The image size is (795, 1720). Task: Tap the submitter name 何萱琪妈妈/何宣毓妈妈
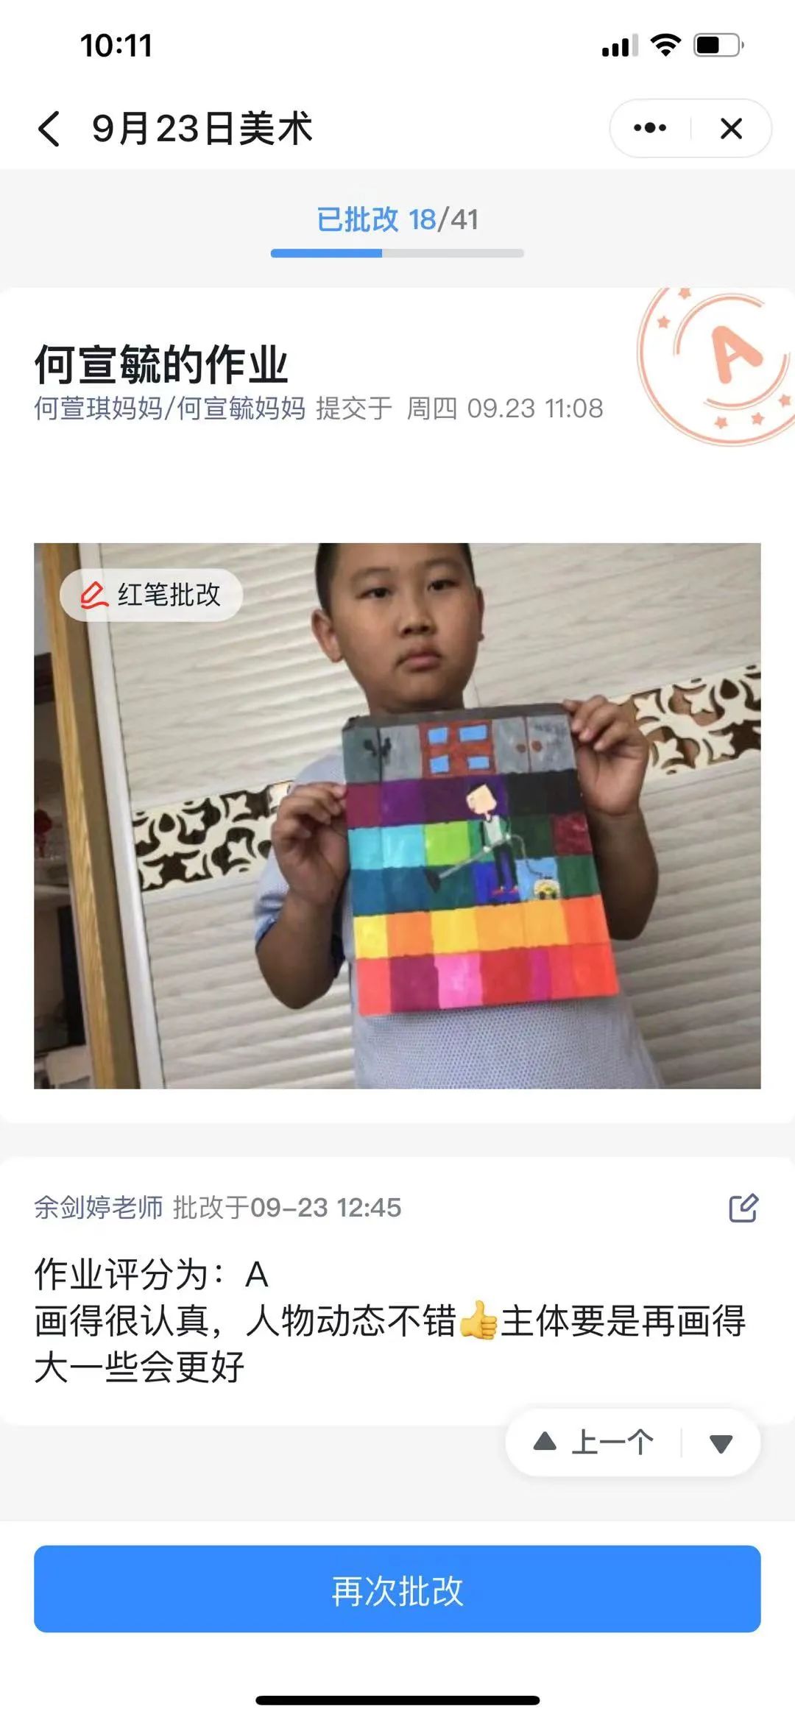pos(169,408)
